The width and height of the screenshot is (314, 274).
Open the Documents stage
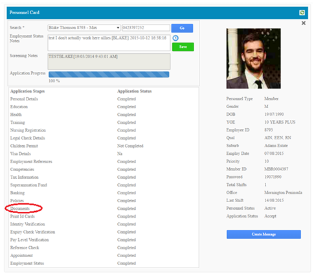tap(20, 209)
